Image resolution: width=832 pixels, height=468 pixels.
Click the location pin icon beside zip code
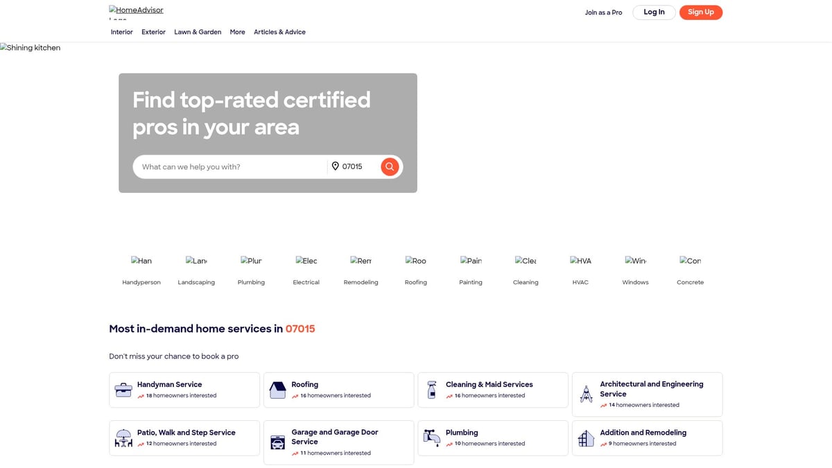point(335,166)
